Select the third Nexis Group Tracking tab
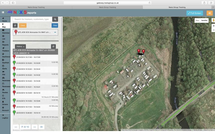 coord(177,7)
